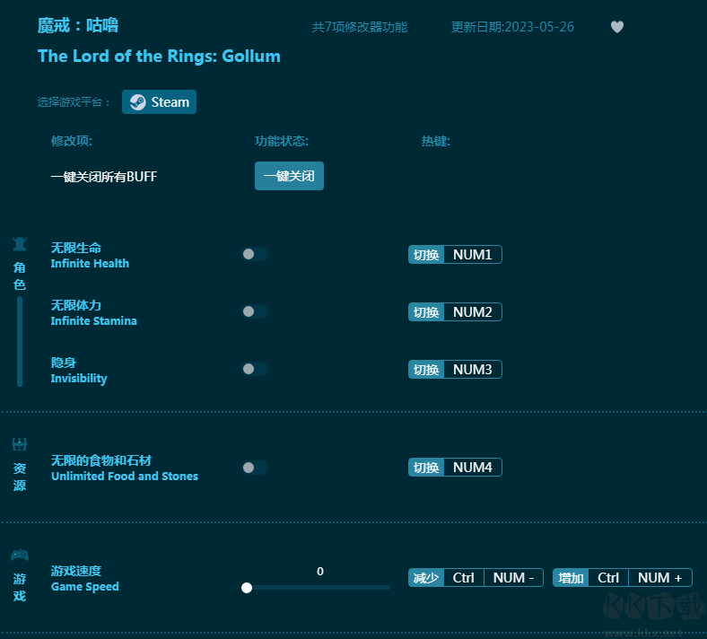Click the 功能状态 column header
Image resolution: width=707 pixels, height=639 pixels.
(x=282, y=141)
